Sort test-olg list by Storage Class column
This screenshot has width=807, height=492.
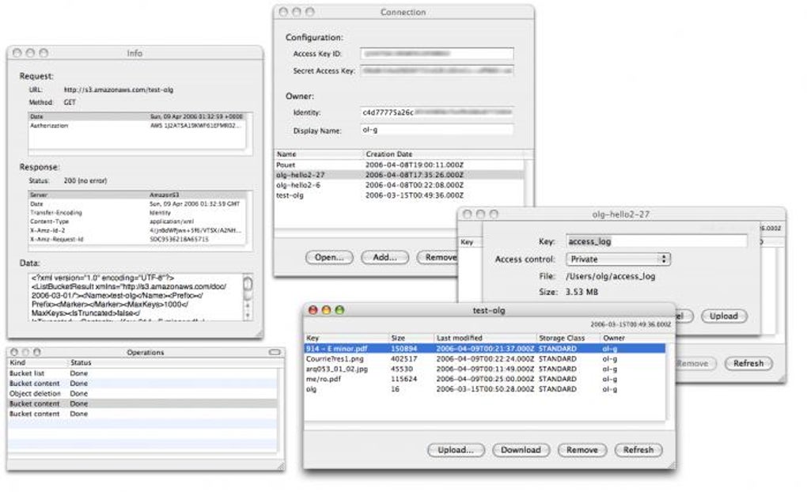tap(568, 338)
